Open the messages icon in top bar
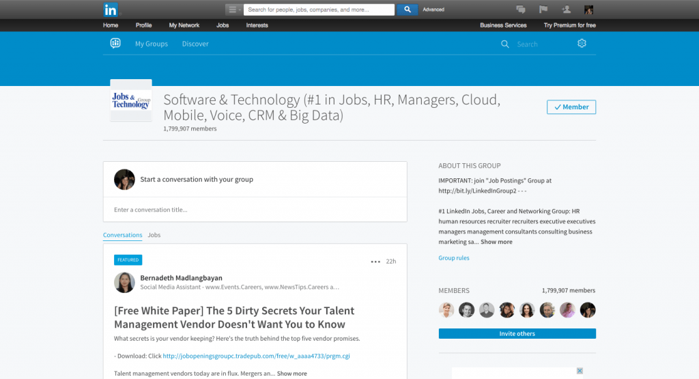Image resolution: width=699 pixels, height=379 pixels. 521,10
